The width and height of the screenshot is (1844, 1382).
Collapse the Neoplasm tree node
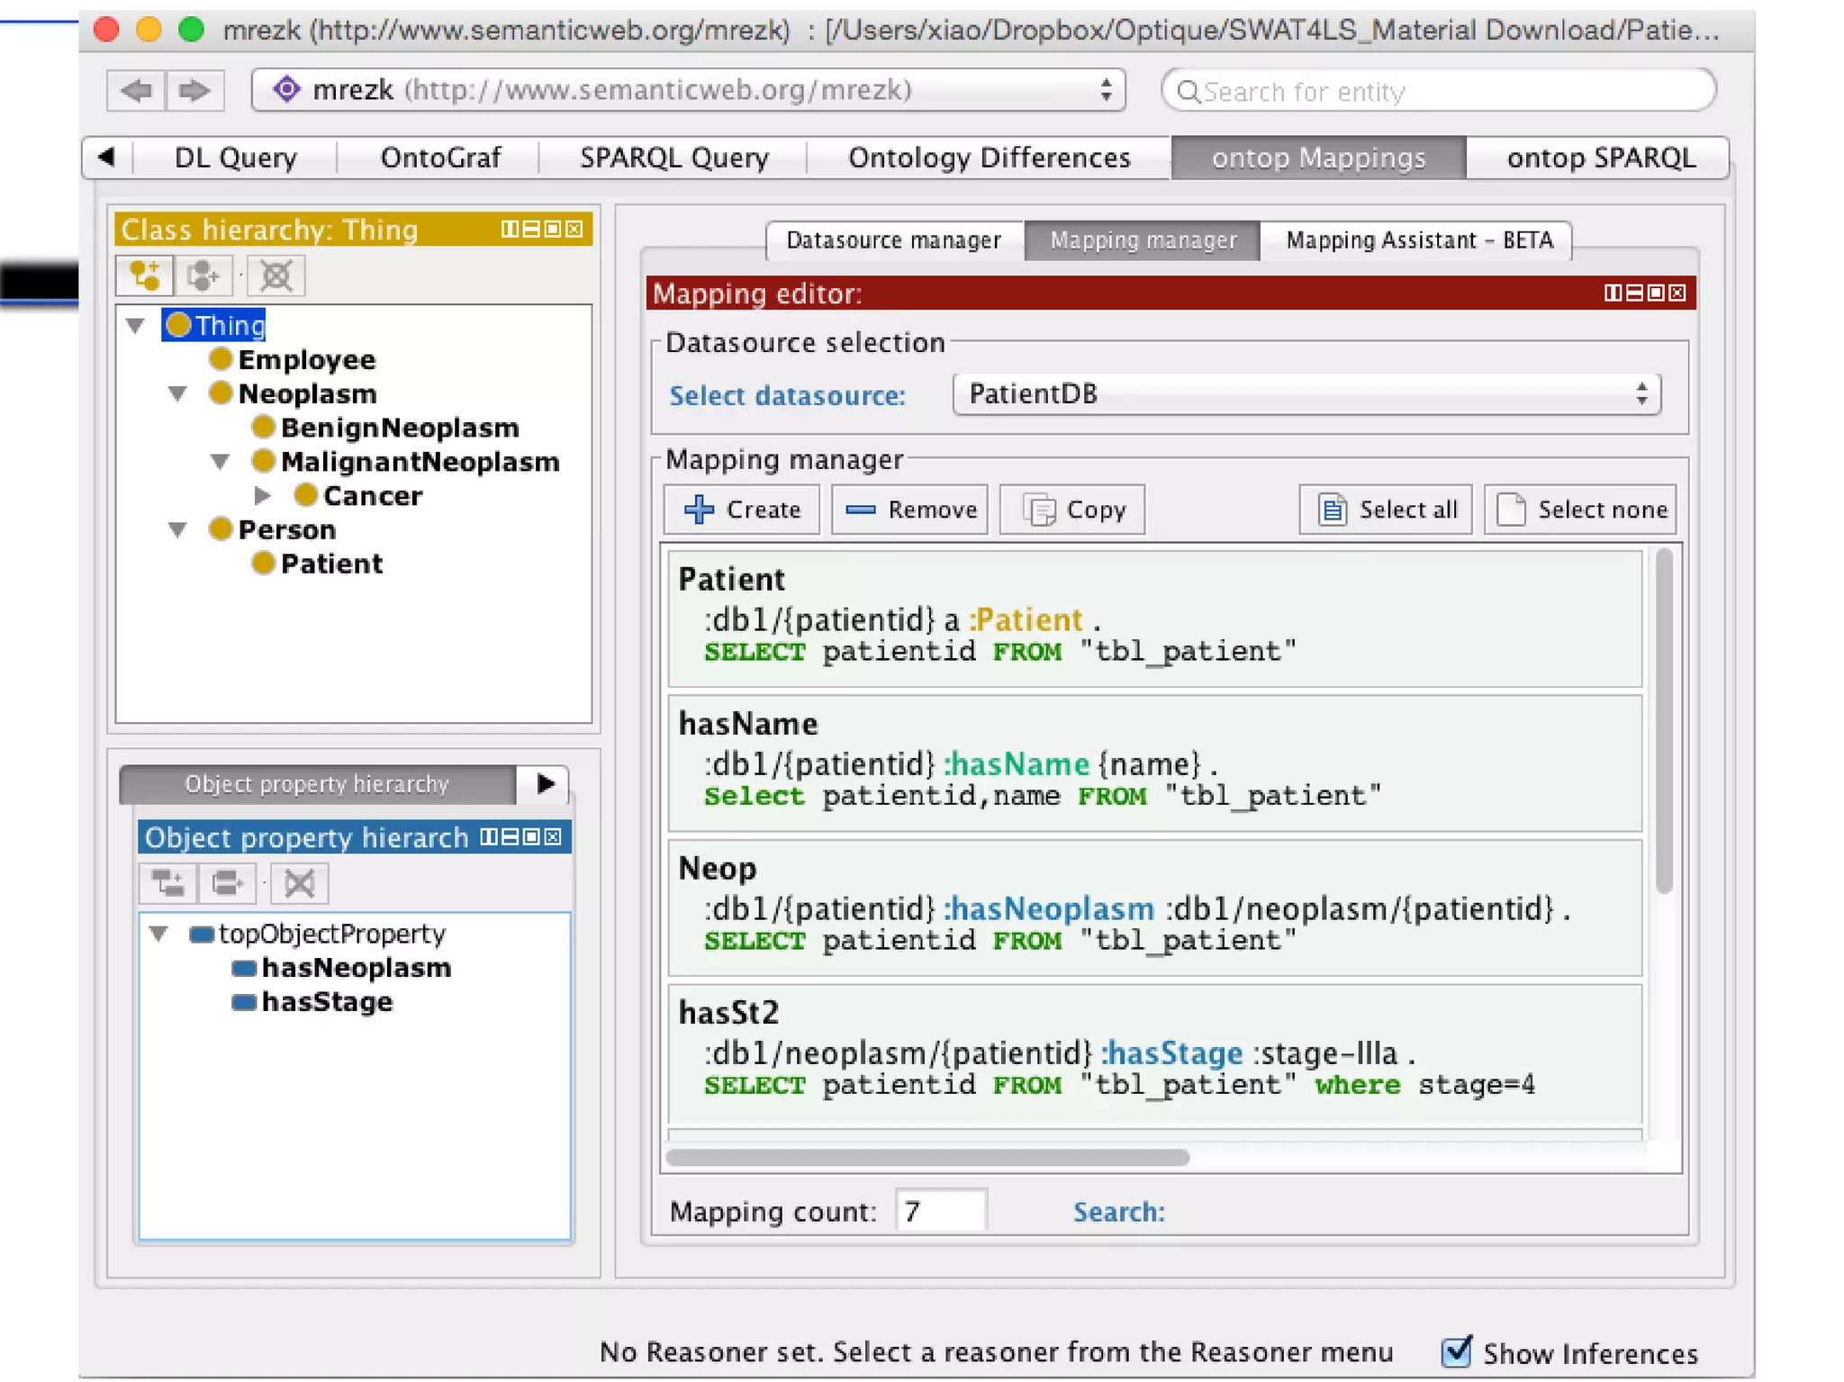(x=177, y=394)
